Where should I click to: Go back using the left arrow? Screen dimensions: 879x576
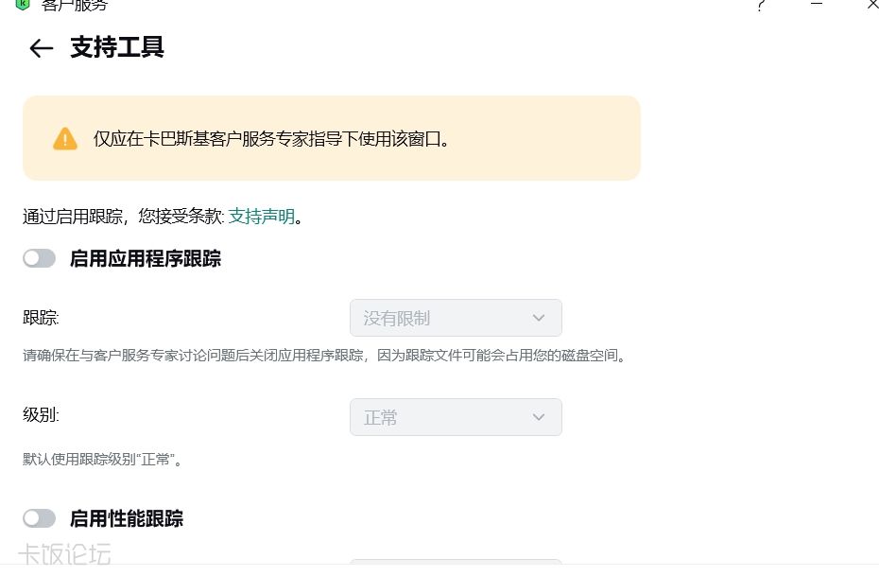coord(41,48)
